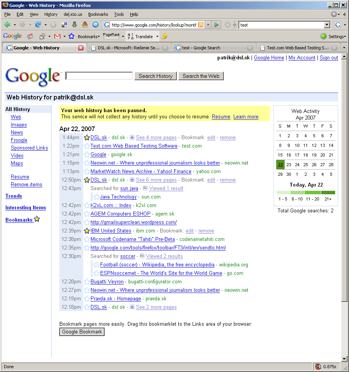Image resolution: width=349 pixels, height=372 pixels.
Task: Open the address bar URL dropdown arrow
Action: (208, 25)
